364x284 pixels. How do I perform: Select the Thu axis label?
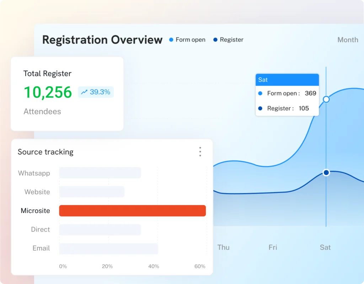(x=223, y=247)
